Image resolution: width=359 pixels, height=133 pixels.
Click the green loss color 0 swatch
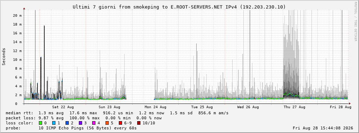click(x=41, y=123)
